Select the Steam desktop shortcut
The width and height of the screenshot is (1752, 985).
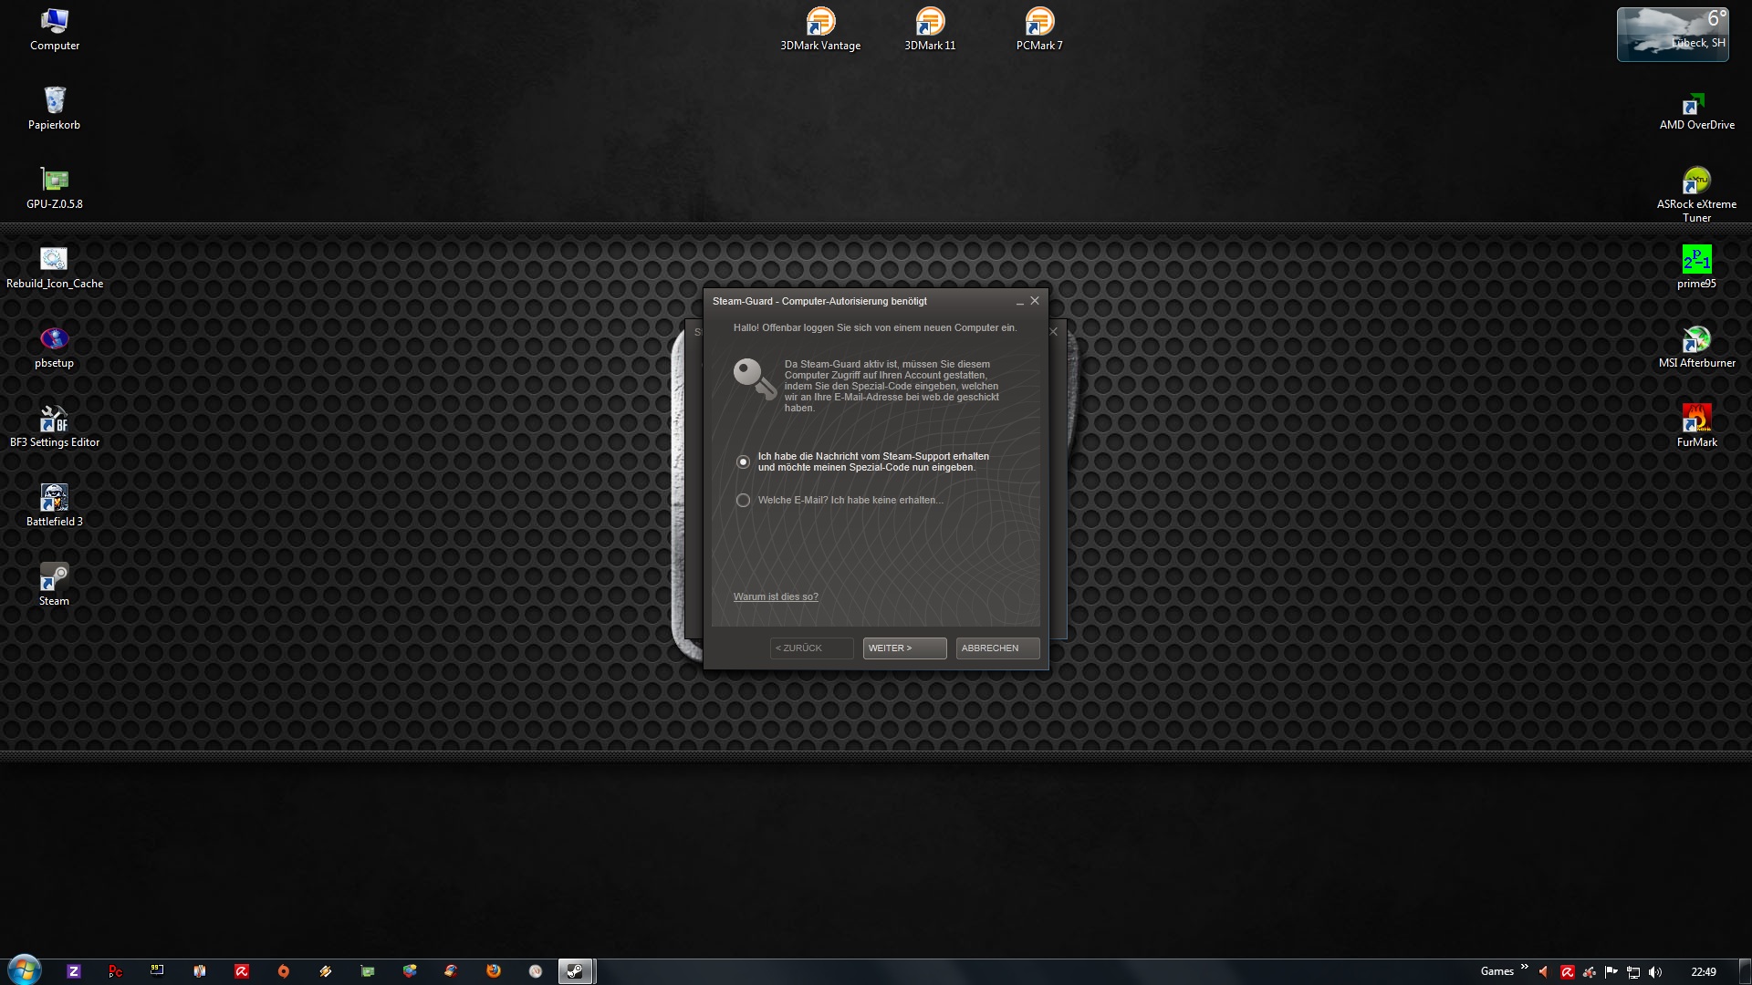[55, 585]
